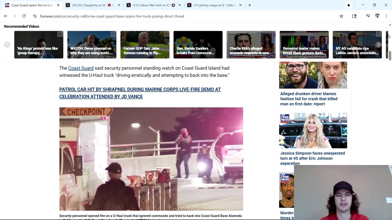
Task: Play the NY AG candidate rips video
Action: tap(357, 45)
